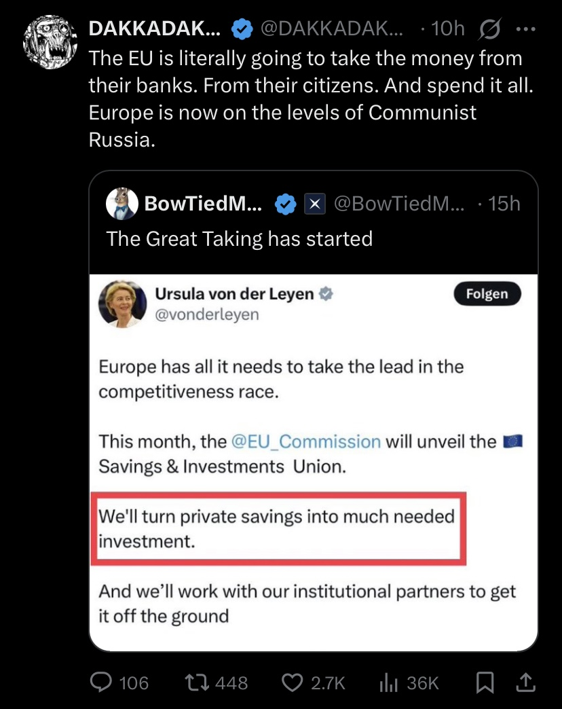Image resolution: width=562 pixels, height=709 pixels.
Task: Open the three-dot more options menu
Action: [x=525, y=29]
